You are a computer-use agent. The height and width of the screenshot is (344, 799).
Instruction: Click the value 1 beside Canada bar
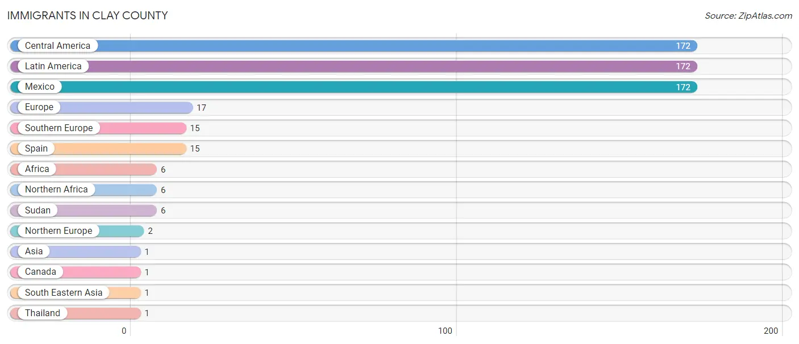coord(147,272)
